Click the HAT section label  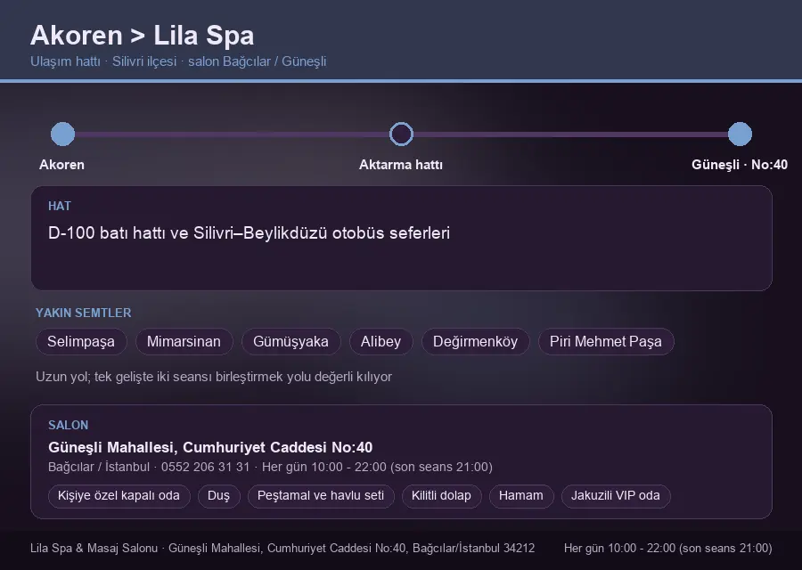[60, 206]
